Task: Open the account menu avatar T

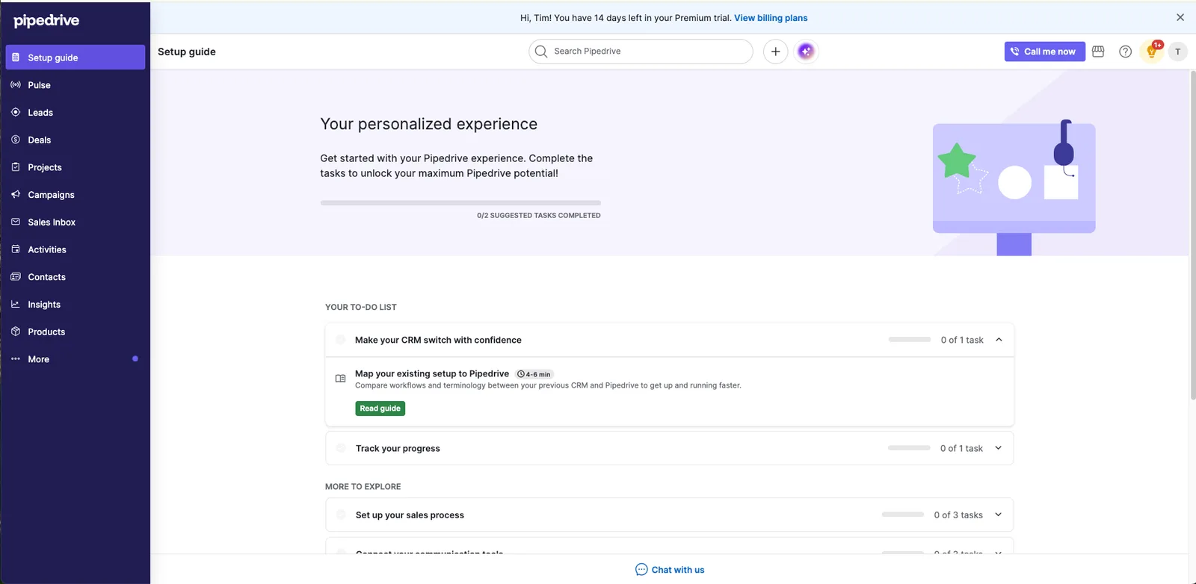Action: [x=1178, y=52]
